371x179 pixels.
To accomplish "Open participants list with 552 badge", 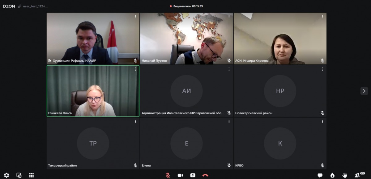I will [x=358, y=175].
